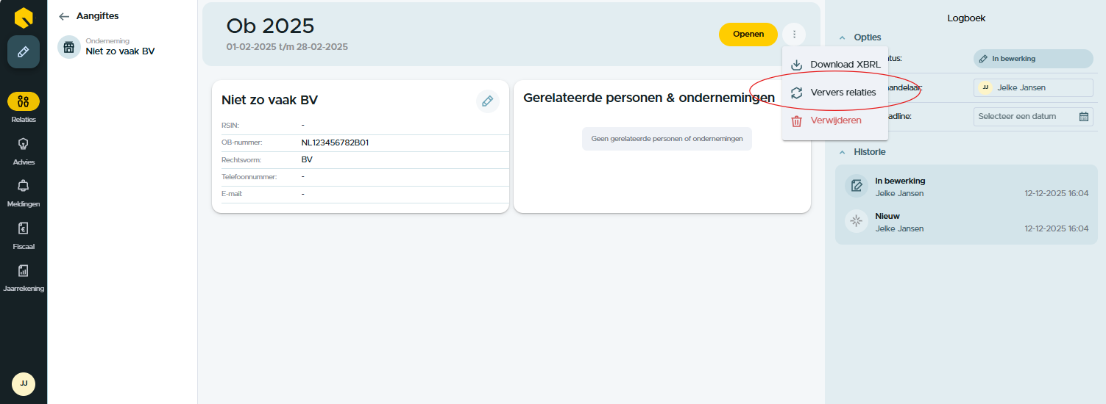
Task: Open the In bewerking status dropdown
Action: tap(1032, 59)
